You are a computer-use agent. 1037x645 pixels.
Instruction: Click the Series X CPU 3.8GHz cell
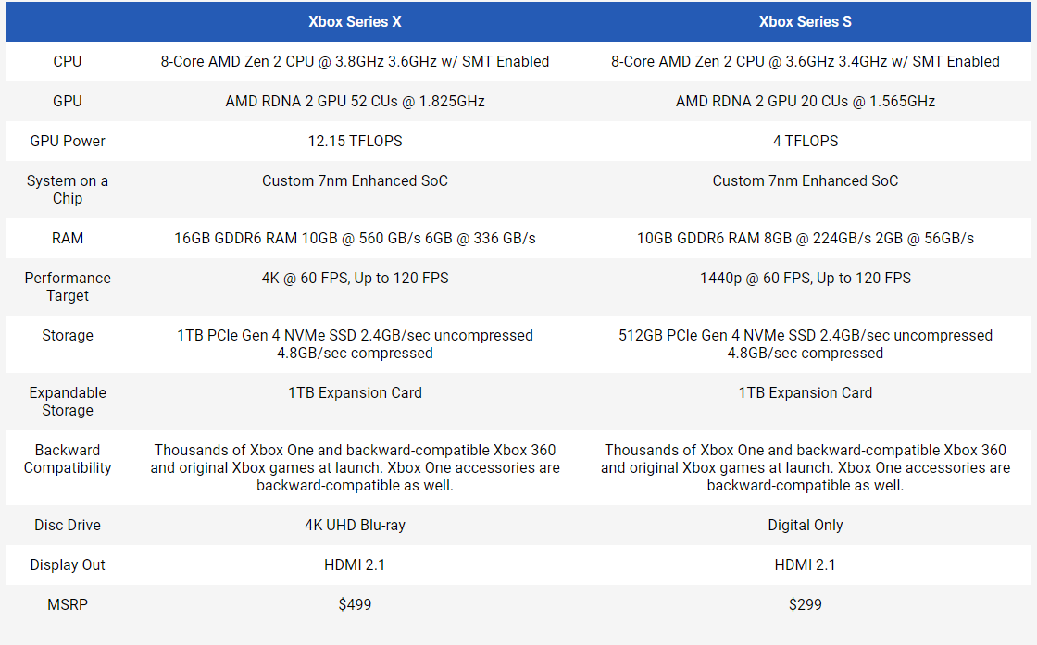355,61
